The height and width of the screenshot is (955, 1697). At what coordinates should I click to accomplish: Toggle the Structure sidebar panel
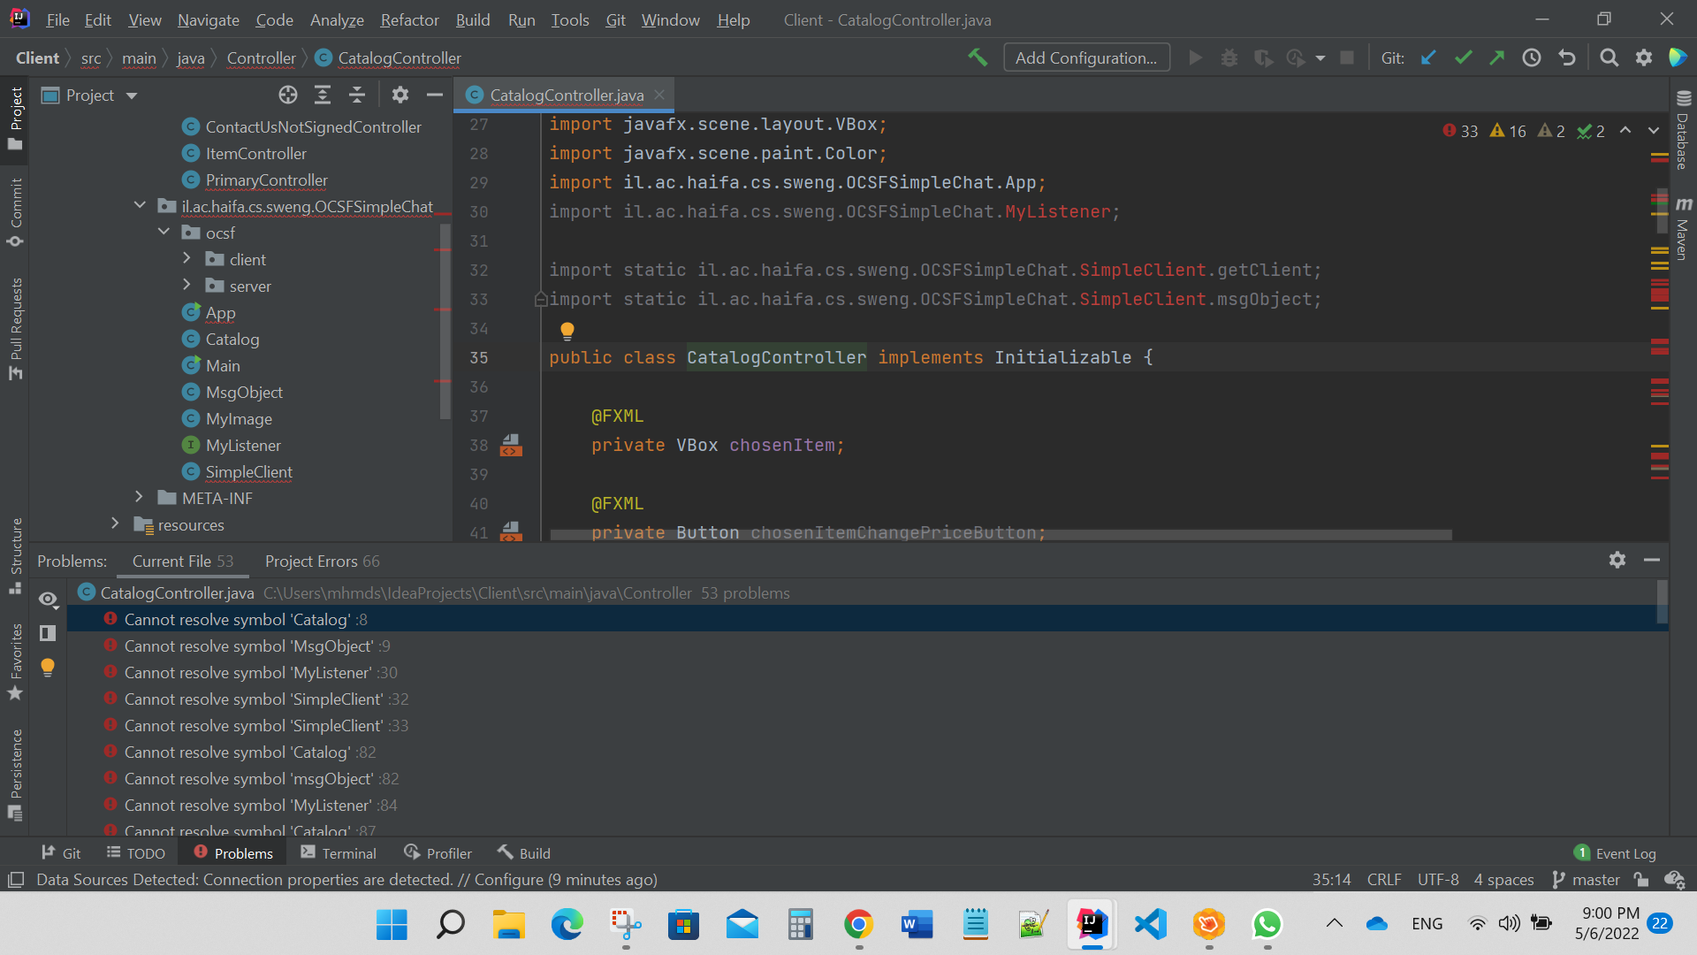(x=16, y=556)
